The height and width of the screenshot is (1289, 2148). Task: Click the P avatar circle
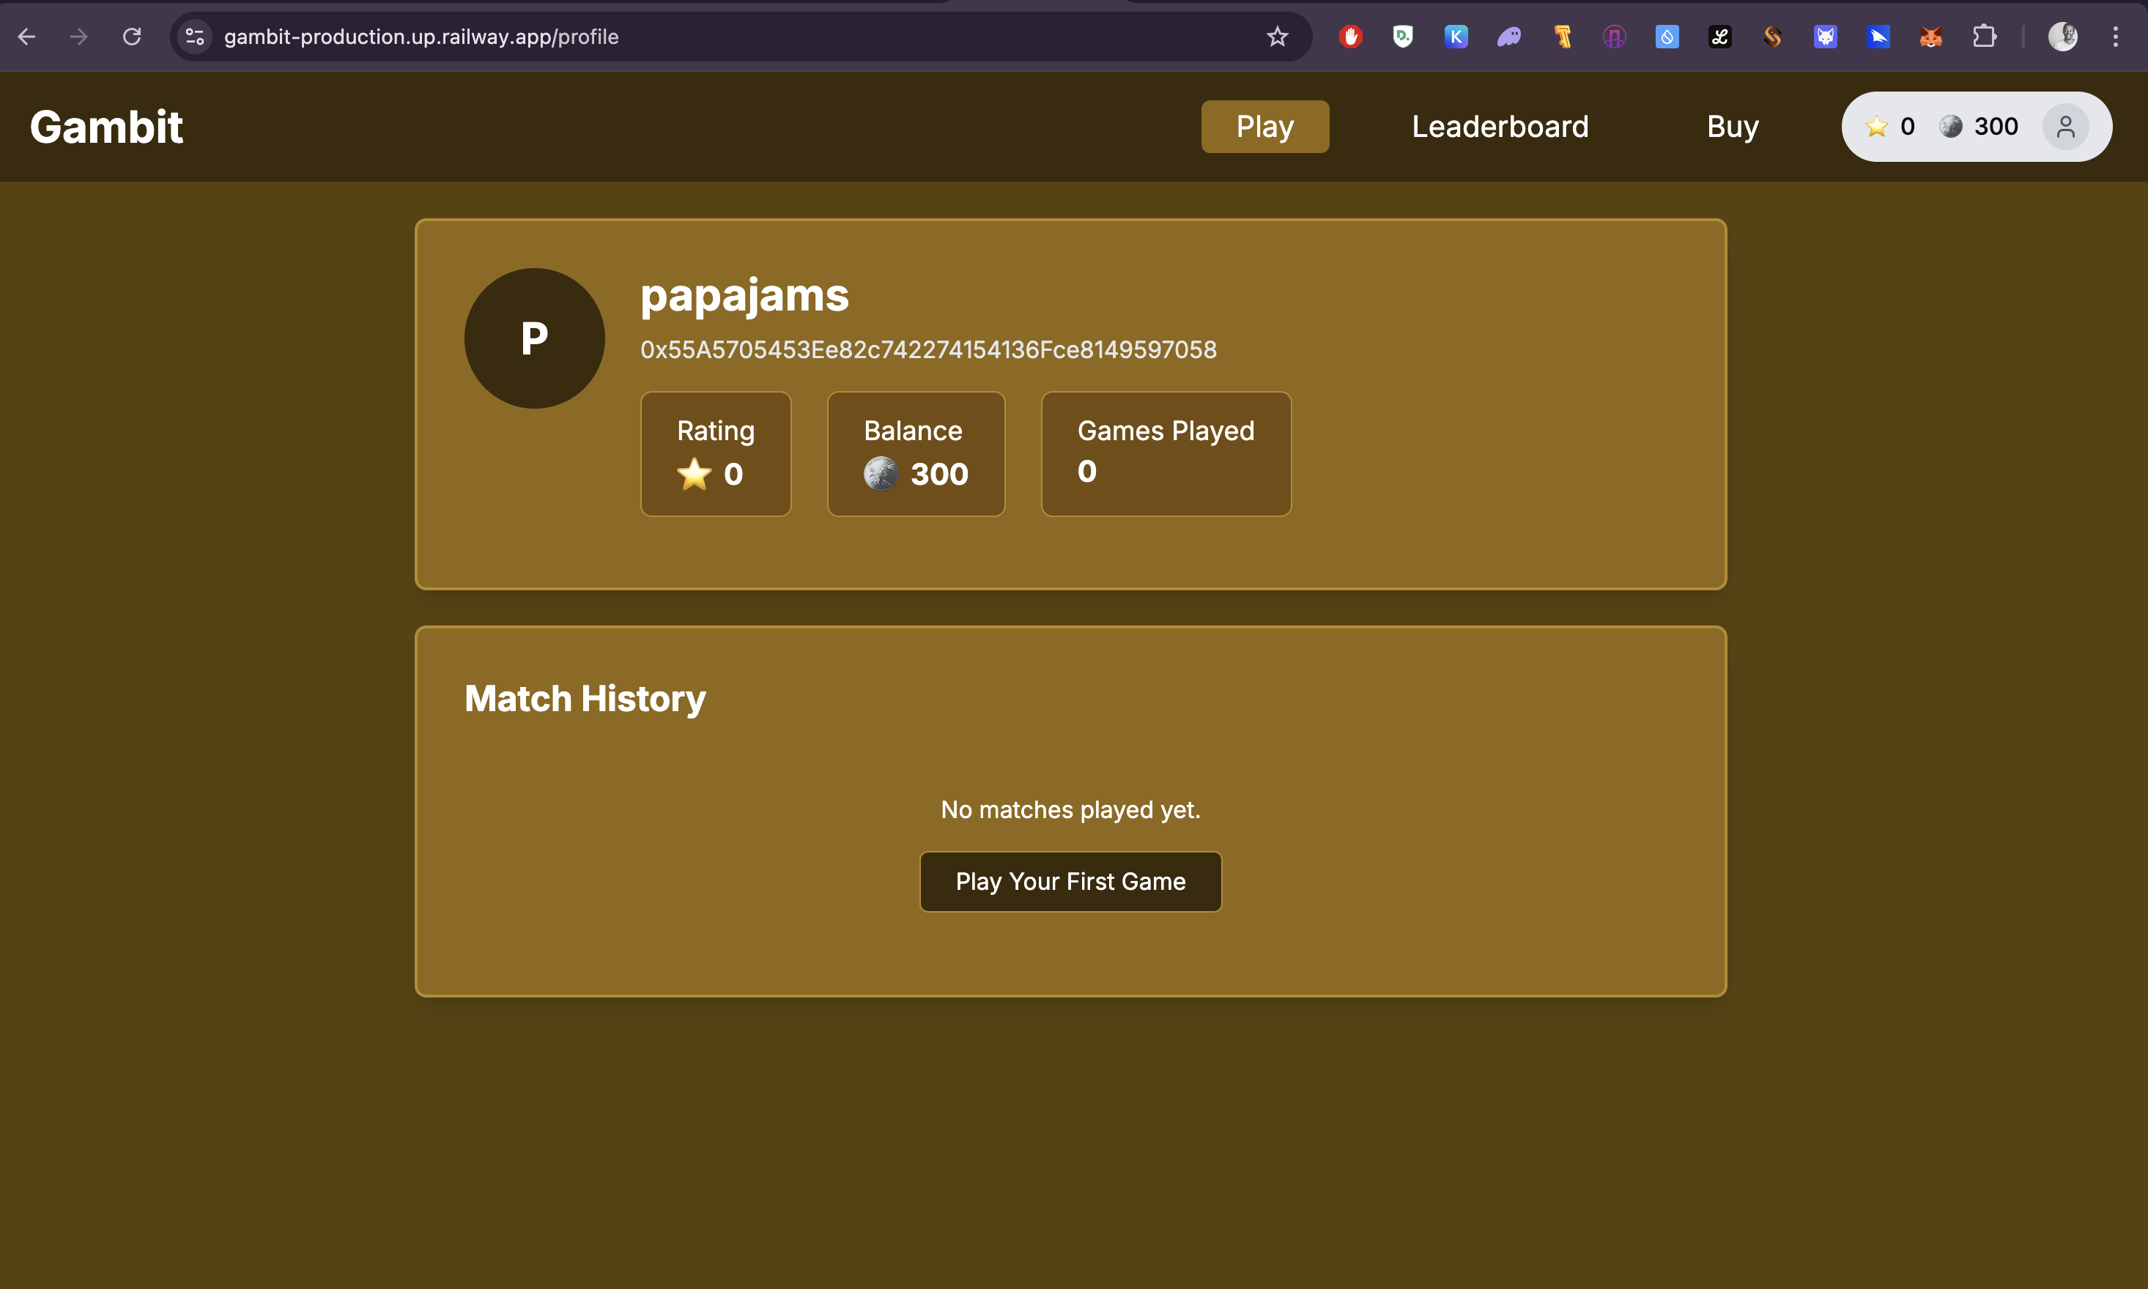pos(534,338)
